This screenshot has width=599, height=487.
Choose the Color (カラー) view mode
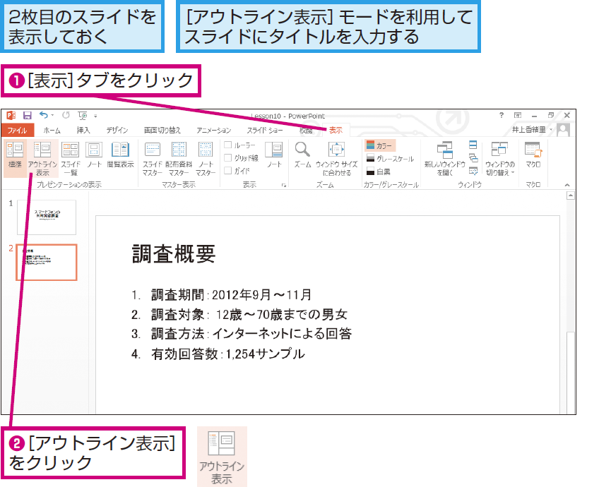click(380, 145)
